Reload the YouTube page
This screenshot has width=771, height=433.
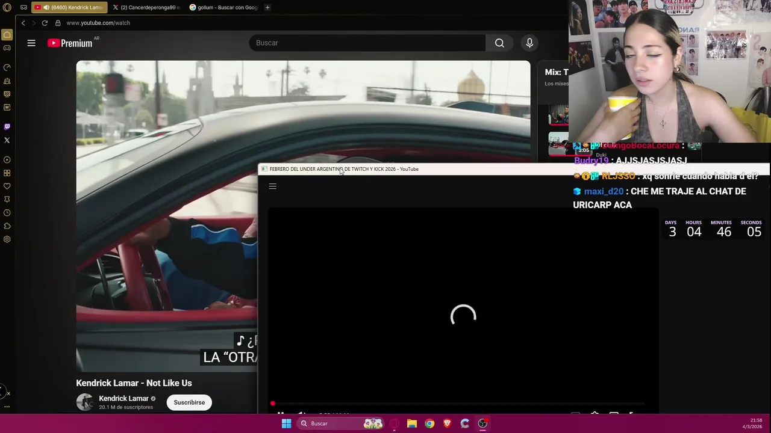[45, 23]
